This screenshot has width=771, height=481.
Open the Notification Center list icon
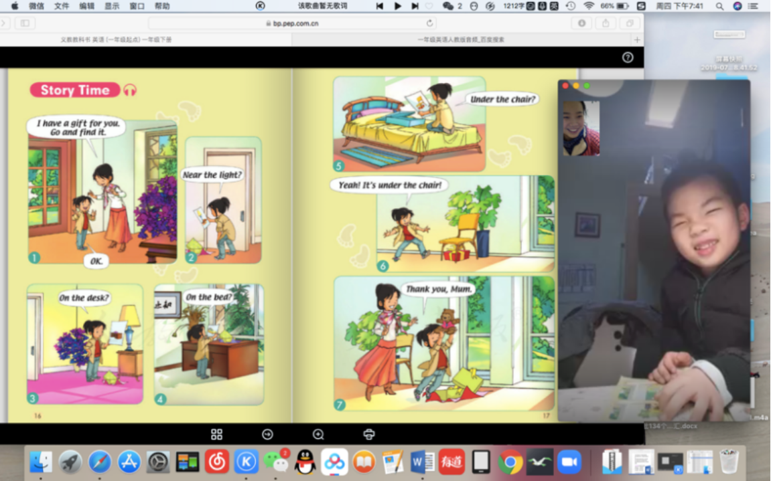tap(756, 6)
